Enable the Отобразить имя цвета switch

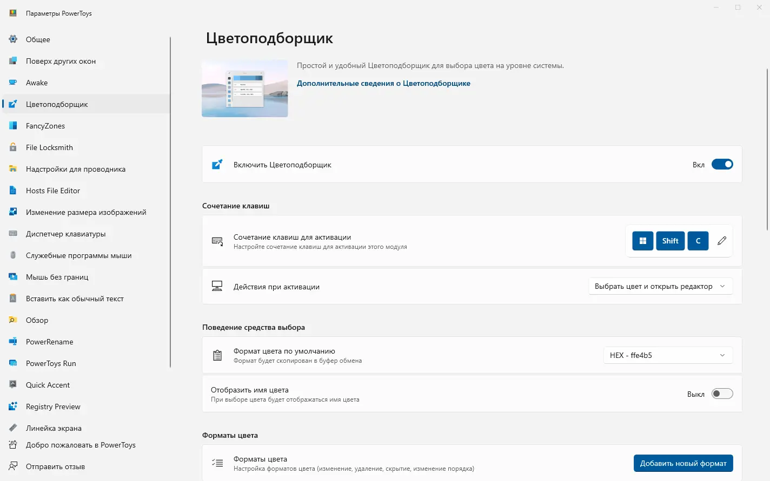coord(722,394)
